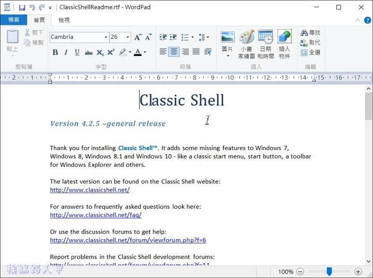Click the Save icon in quick access toolbar
This screenshot has height=278, width=373.
[x=22, y=8]
